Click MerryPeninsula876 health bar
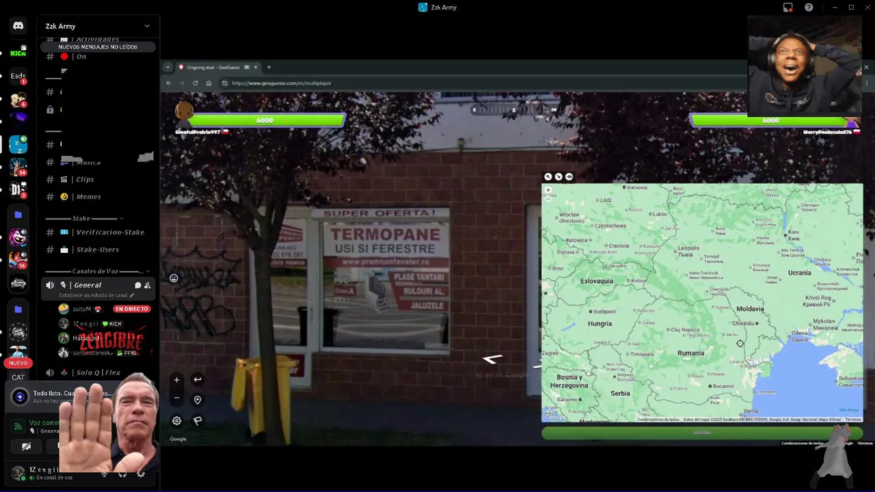The height and width of the screenshot is (492, 875). (770, 120)
